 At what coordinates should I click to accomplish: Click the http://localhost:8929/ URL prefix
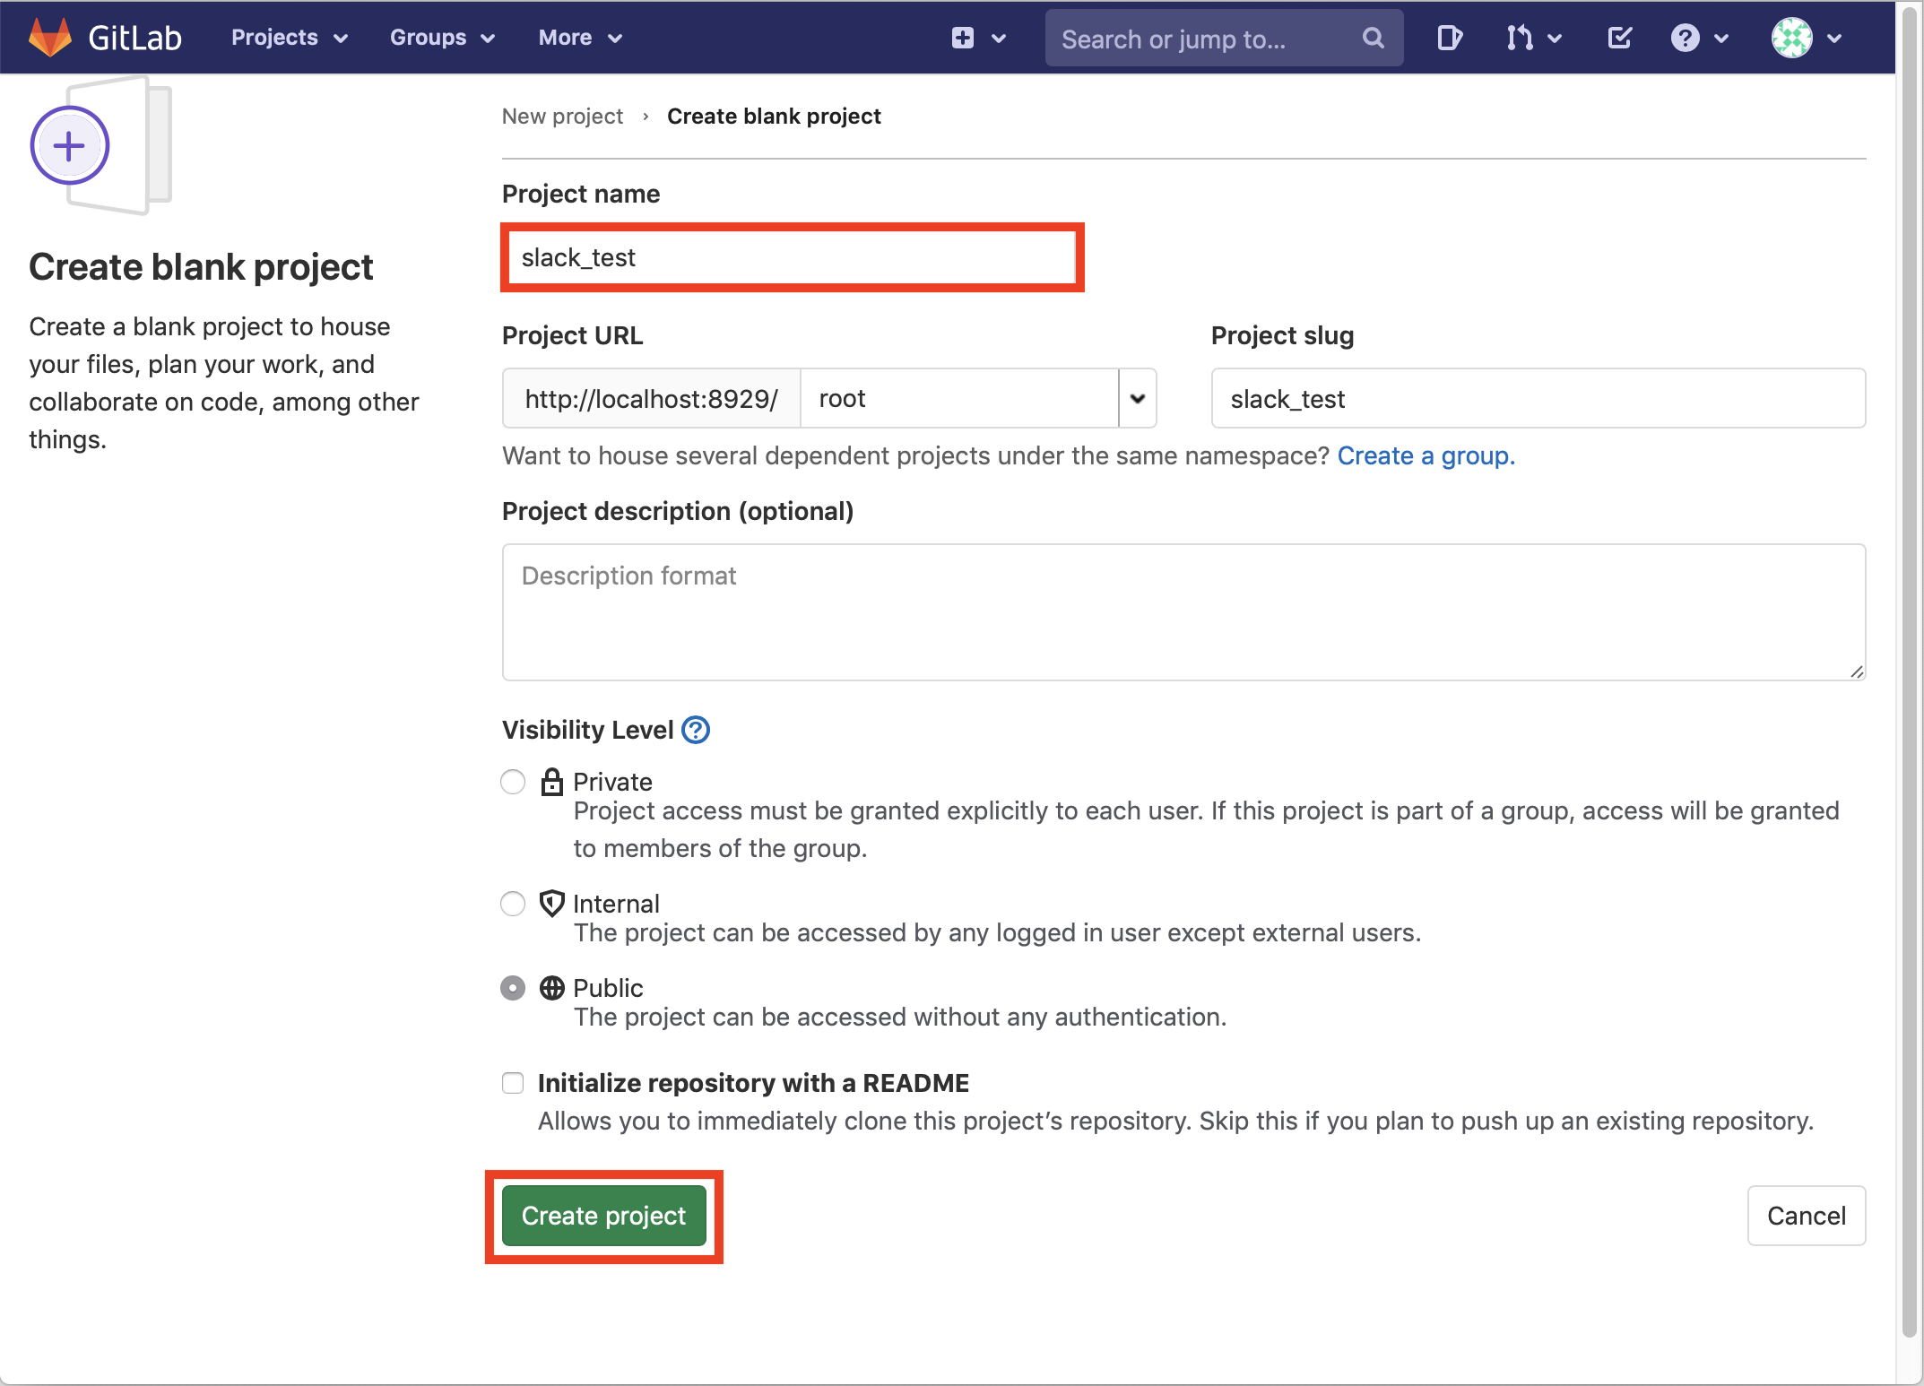coord(651,399)
